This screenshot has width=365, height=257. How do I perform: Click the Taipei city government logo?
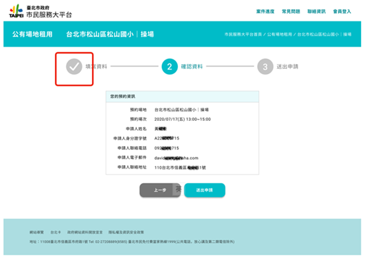click(16, 11)
